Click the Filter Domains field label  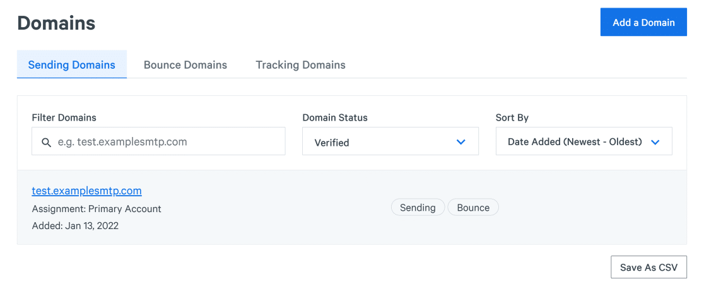click(x=64, y=118)
